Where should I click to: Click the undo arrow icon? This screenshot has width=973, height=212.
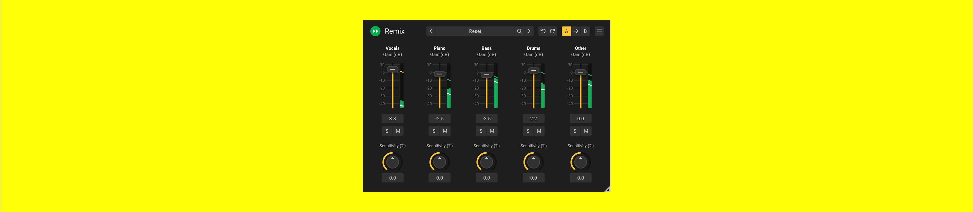tap(542, 31)
